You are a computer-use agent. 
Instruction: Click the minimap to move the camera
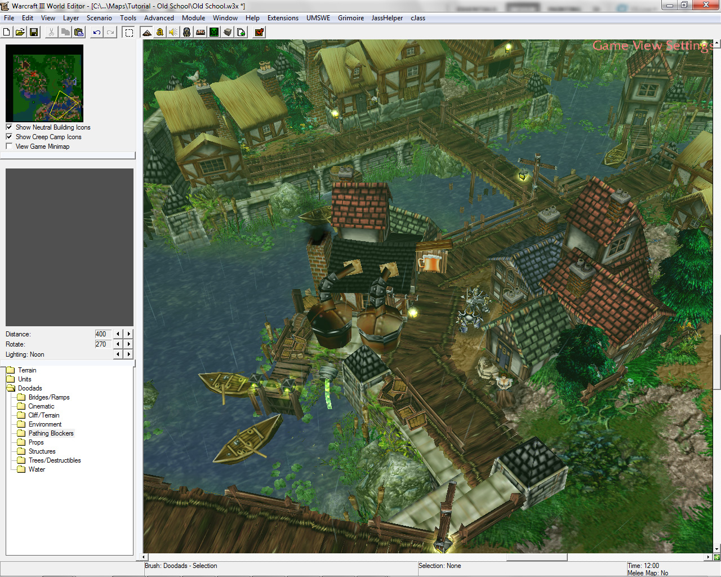click(x=44, y=83)
